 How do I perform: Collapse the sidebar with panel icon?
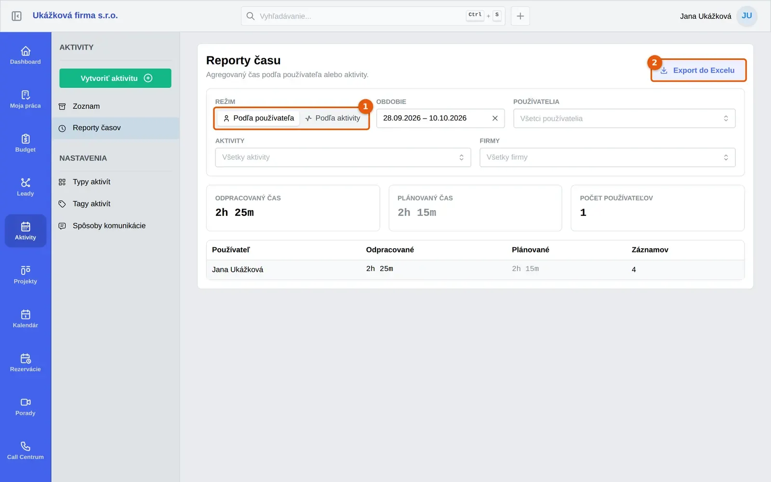pos(16,16)
